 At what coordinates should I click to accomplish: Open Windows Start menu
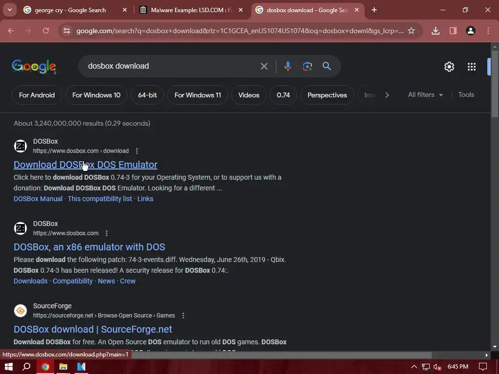pyautogui.click(x=9, y=367)
